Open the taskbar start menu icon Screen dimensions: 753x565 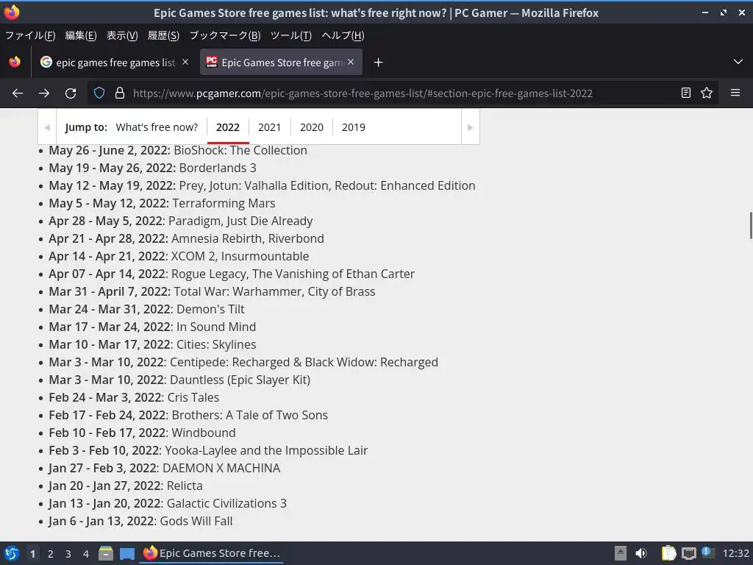(x=12, y=553)
